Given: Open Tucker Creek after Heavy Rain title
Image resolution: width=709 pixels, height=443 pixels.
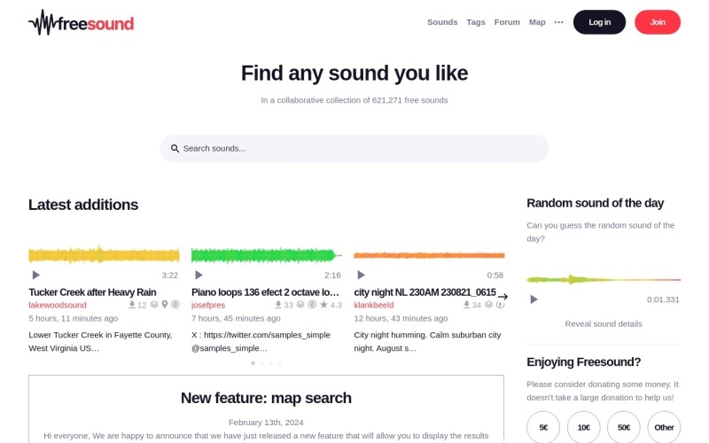Looking at the screenshot, I should [92, 292].
